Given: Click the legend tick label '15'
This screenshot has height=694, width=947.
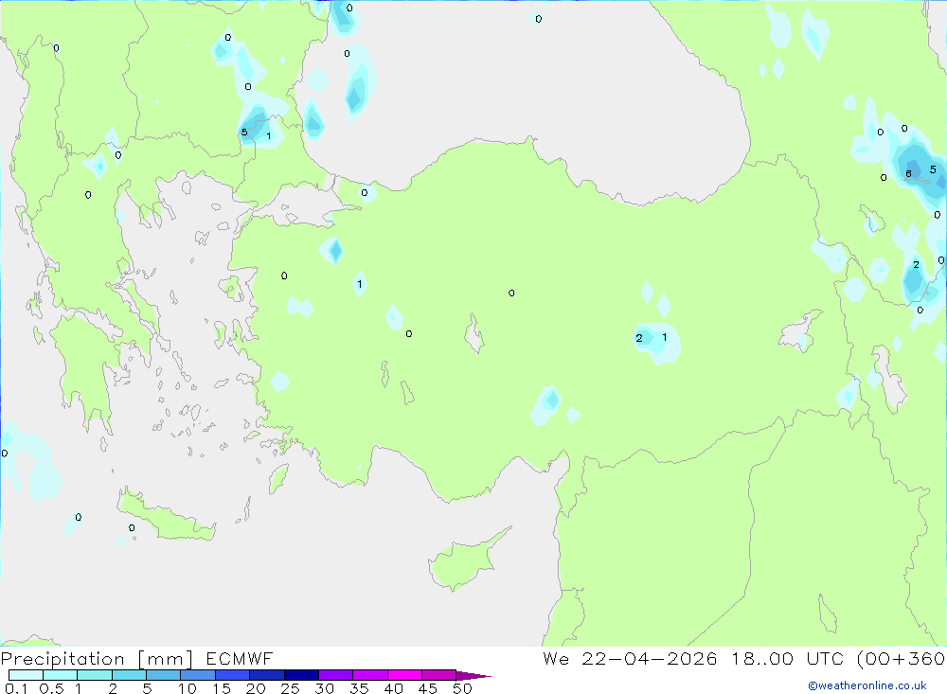Looking at the screenshot, I should [222, 688].
